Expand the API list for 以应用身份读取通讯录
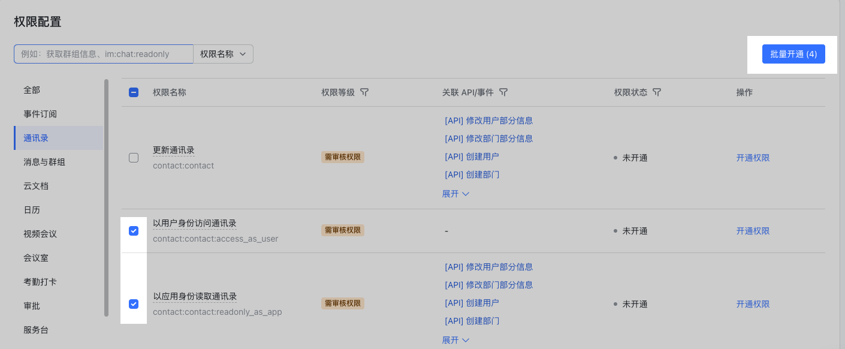 [455, 340]
